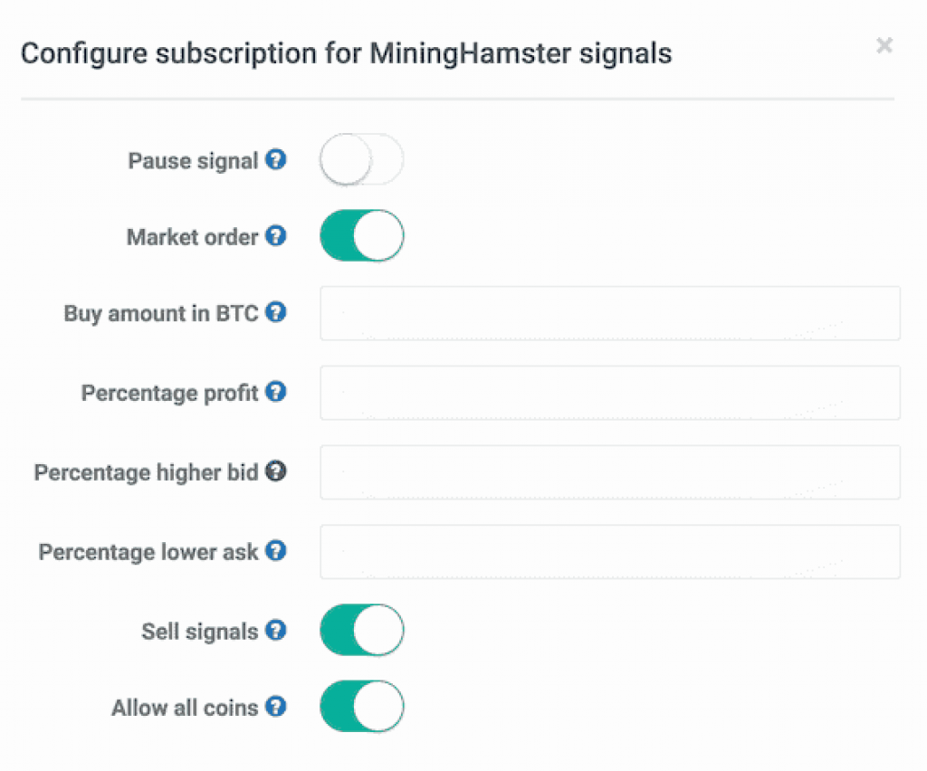Click dark help icon for Percentage higher bid
The width and height of the screenshot is (927, 771).
[x=275, y=471]
